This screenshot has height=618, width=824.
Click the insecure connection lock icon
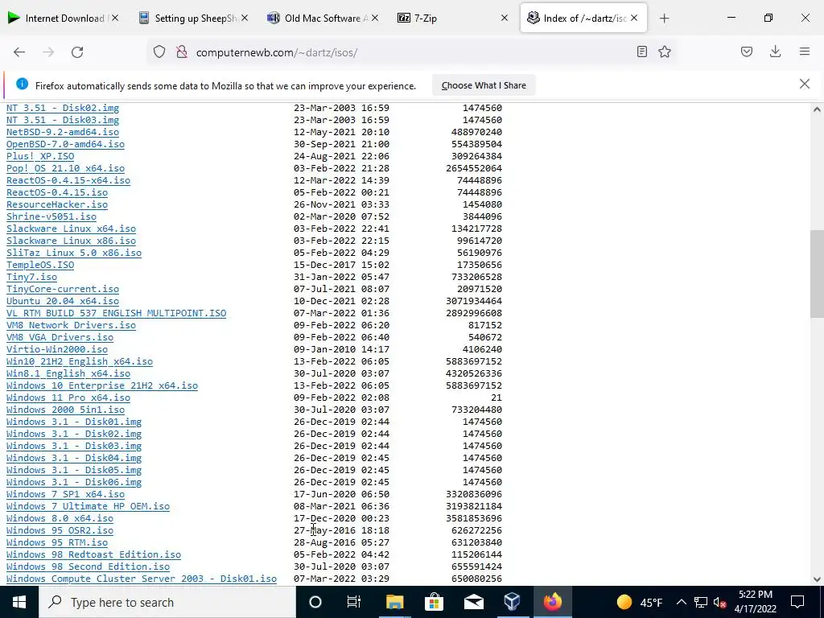point(182,52)
